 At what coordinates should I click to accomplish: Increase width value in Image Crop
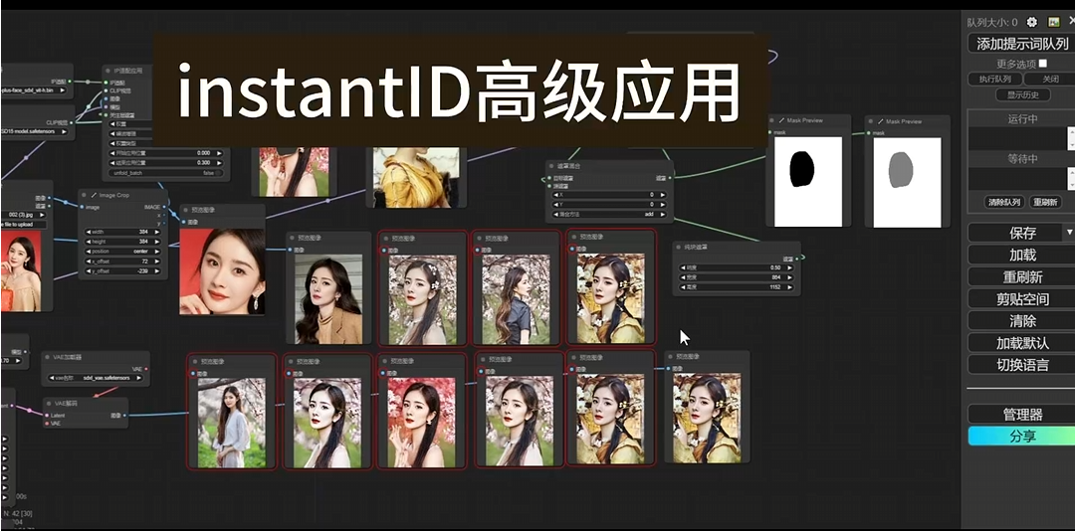tap(157, 232)
